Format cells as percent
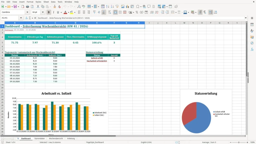Image resolution: width=256 pixels, height=144 pixels. tap(137, 12)
